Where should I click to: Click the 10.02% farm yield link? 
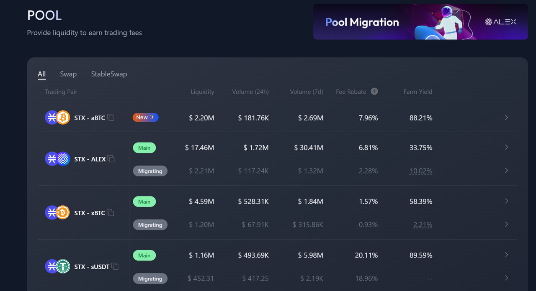[420, 171]
